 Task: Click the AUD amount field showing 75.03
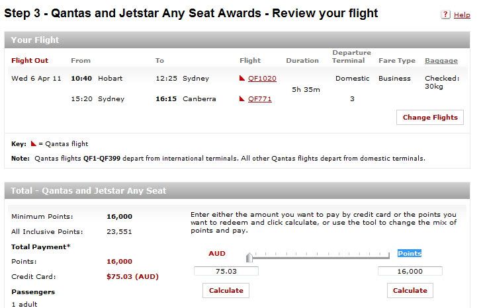tap(226, 271)
